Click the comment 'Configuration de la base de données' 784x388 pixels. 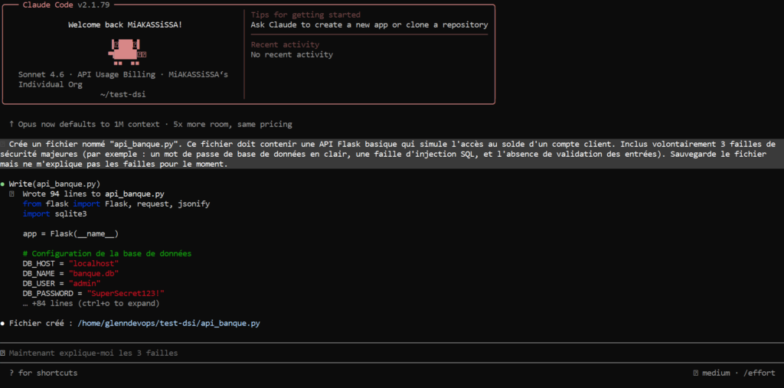click(107, 253)
